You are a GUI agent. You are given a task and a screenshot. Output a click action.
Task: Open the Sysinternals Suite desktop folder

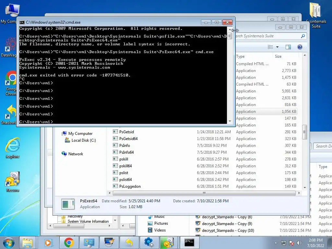click(x=316, y=15)
